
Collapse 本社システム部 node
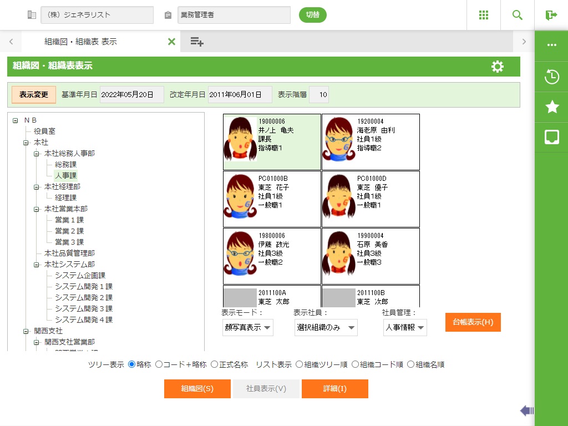(x=36, y=265)
